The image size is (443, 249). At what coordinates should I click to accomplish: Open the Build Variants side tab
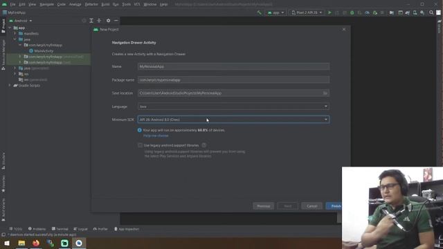click(3, 210)
